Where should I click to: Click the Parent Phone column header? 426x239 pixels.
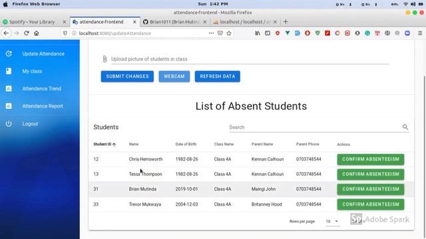pyautogui.click(x=308, y=144)
